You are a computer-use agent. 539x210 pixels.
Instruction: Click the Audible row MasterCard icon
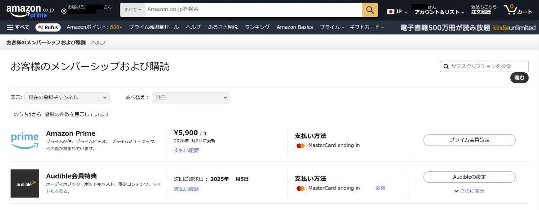tap(300, 189)
